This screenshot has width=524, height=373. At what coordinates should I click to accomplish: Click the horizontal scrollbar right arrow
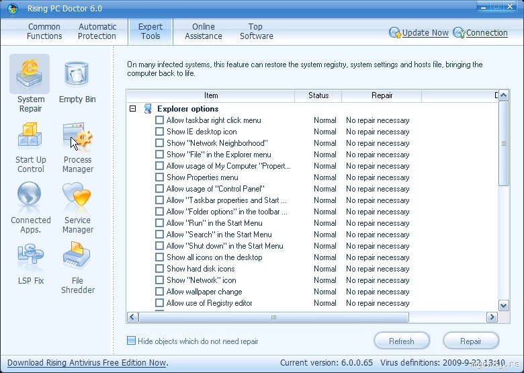(492, 317)
